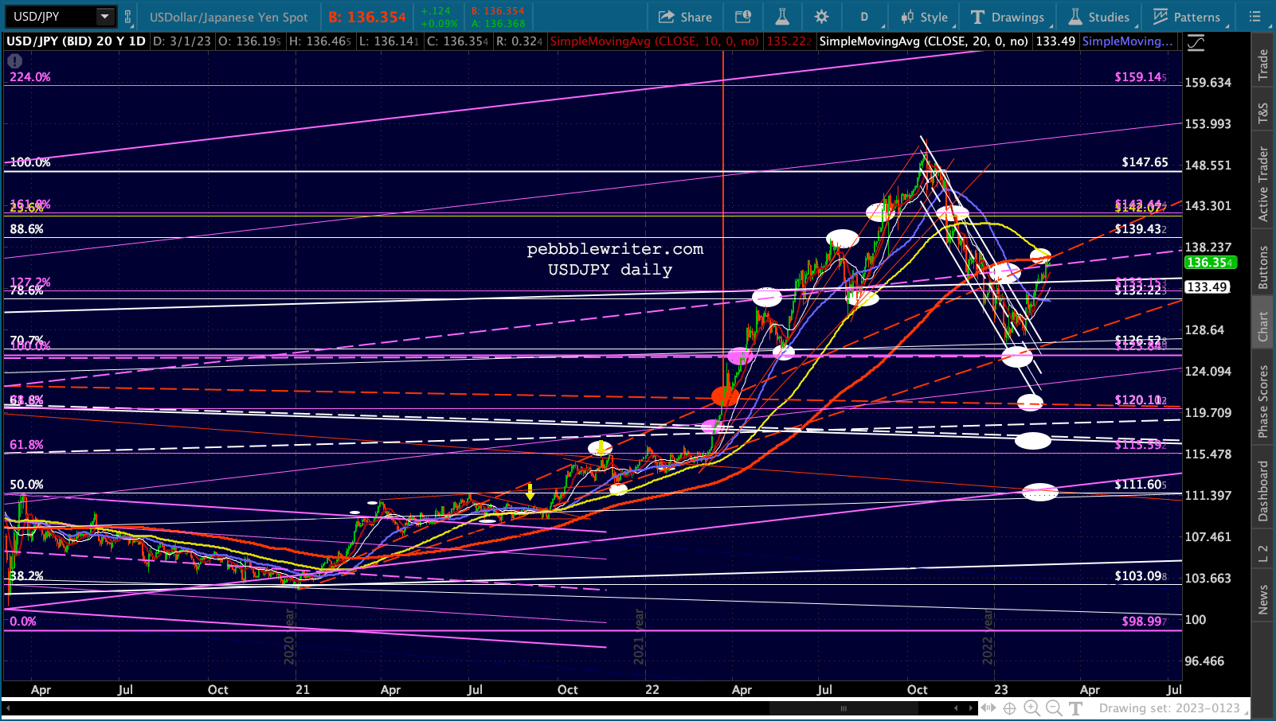Click the 133.49 SMA 20 value in header
The width and height of the screenshot is (1276, 721).
[1055, 41]
